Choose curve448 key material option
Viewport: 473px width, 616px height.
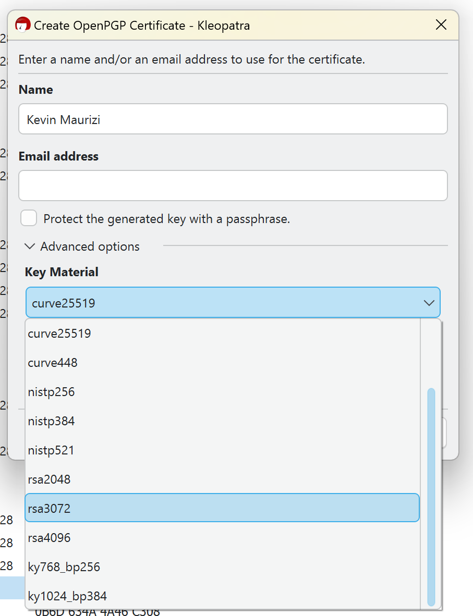(x=53, y=363)
